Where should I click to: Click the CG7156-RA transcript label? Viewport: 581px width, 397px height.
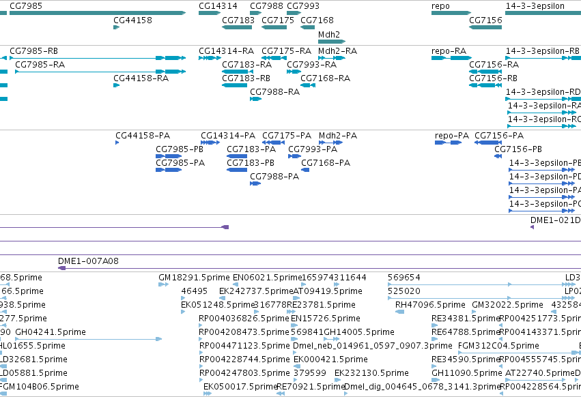coord(494,65)
